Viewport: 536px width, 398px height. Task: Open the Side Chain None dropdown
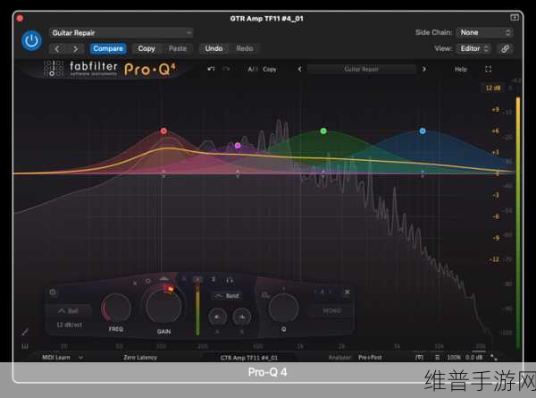point(485,32)
